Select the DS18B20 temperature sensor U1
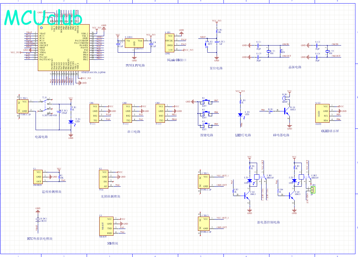358x257 pixels. (38, 177)
